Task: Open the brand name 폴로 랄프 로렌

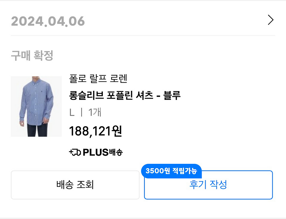Action: tap(98, 79)
